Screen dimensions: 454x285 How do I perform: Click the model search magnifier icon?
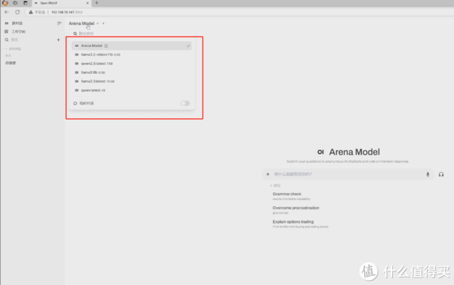point(75,33)
